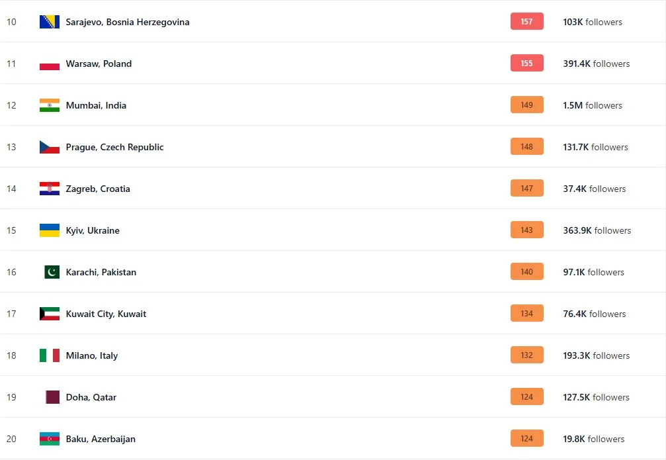Screen dimensions: 666x460
Task: Click the Italy flag icon
Action: (50, 355)
